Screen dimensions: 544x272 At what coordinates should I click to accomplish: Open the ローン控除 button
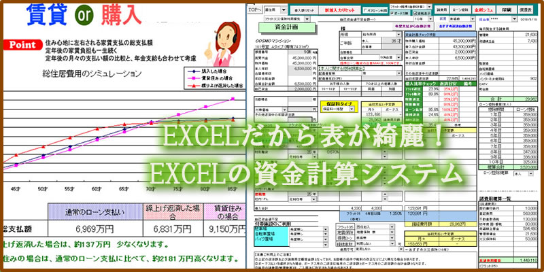462,10
